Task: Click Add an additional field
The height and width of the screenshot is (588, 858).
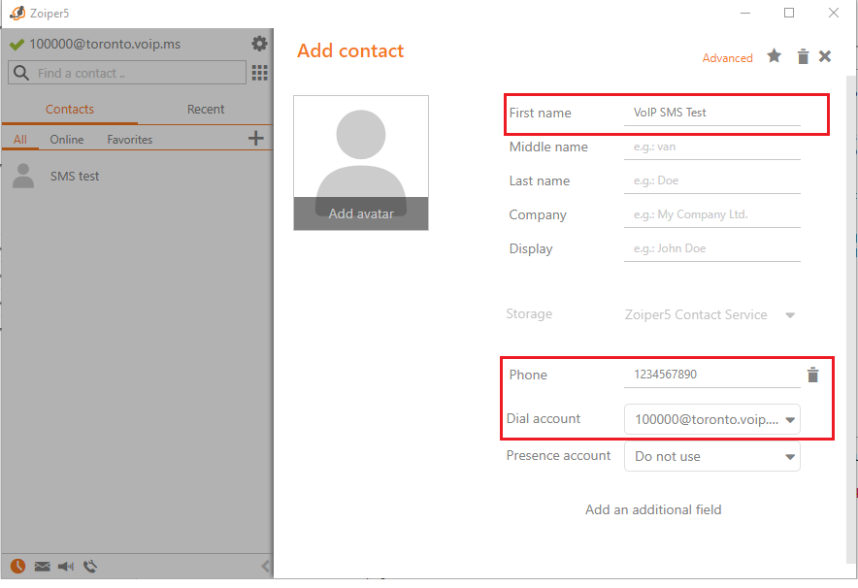Action: click(x=653, y=509)
